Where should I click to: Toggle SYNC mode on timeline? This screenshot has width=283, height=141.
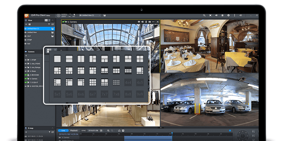click(84, 131)
